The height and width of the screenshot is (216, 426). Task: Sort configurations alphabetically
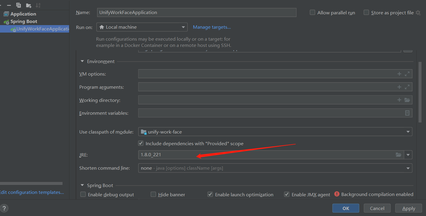[x=37, y=5]
